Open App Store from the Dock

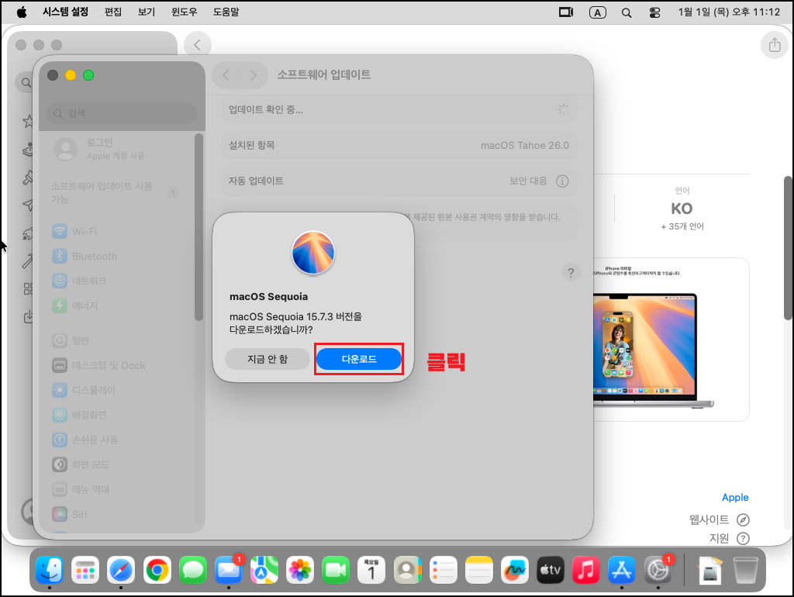pos(622,570)
